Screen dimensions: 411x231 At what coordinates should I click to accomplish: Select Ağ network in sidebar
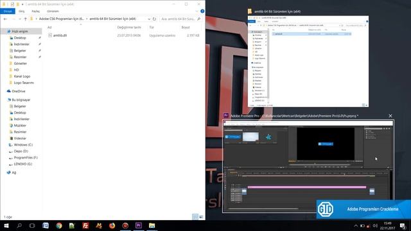point(14,173)
